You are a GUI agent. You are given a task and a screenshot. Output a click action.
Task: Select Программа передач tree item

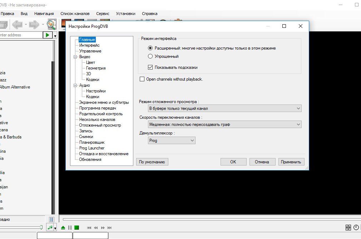(98, 108)
